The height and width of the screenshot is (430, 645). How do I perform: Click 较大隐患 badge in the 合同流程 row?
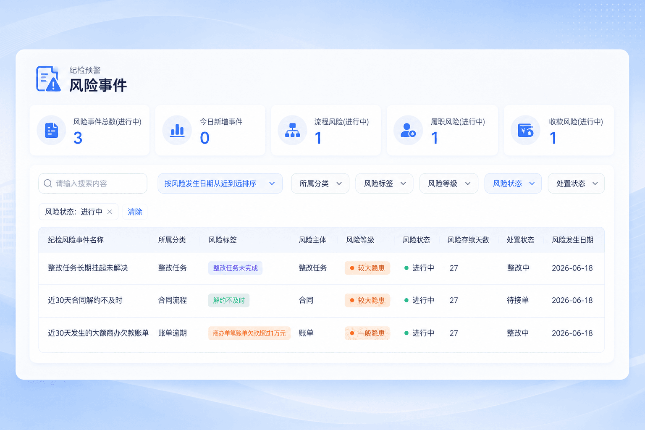tap(367, 300)
